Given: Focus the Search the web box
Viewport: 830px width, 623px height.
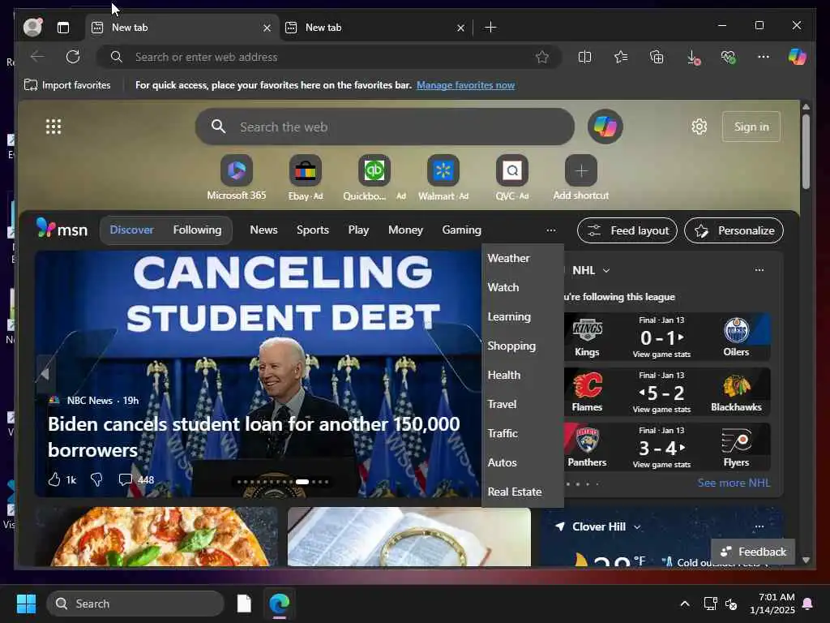Looking at the screenshot, I should click(x=385, y=127).
